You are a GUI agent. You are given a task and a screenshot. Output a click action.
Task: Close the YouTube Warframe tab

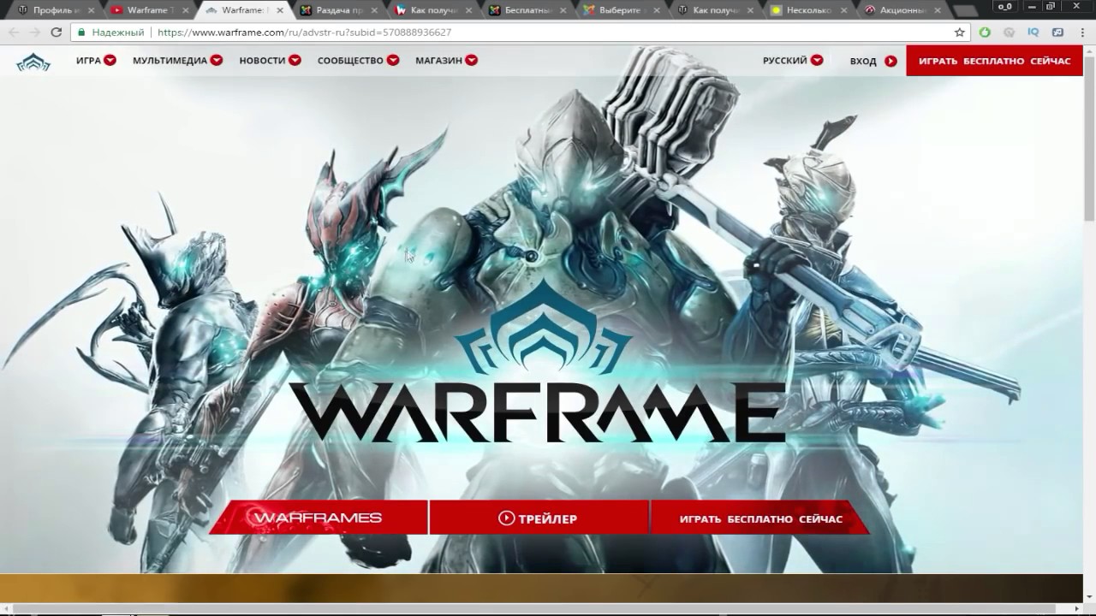[185, 10]
